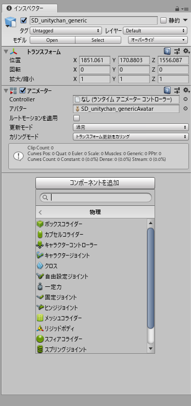
Task: Open the Override (オーバーライド) dropdown
Action: pyautogui.click(x=158, y=40)
